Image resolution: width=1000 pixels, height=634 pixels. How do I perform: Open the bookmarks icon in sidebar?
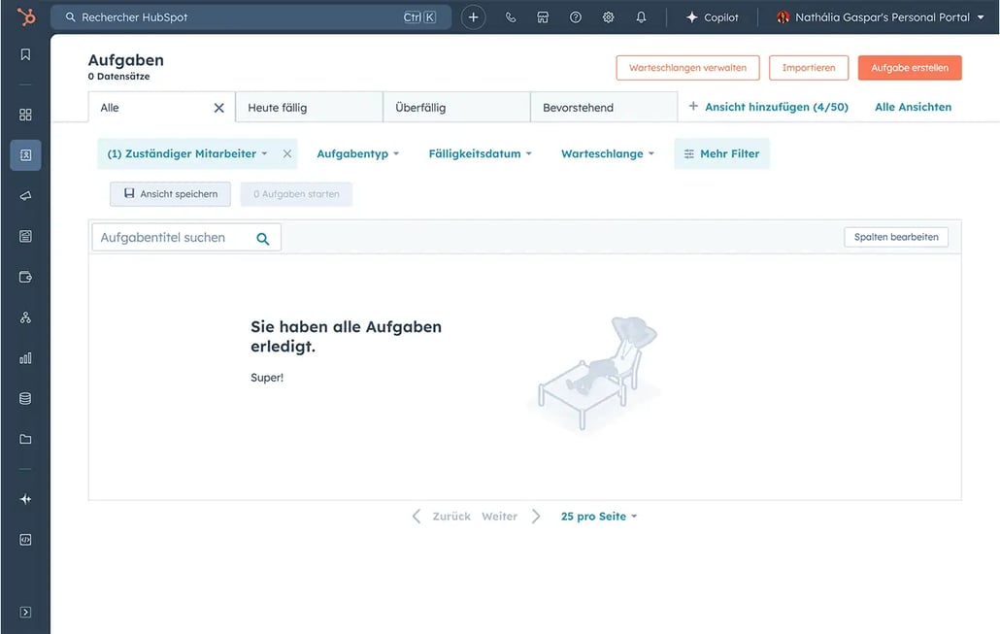click(24, 54)
